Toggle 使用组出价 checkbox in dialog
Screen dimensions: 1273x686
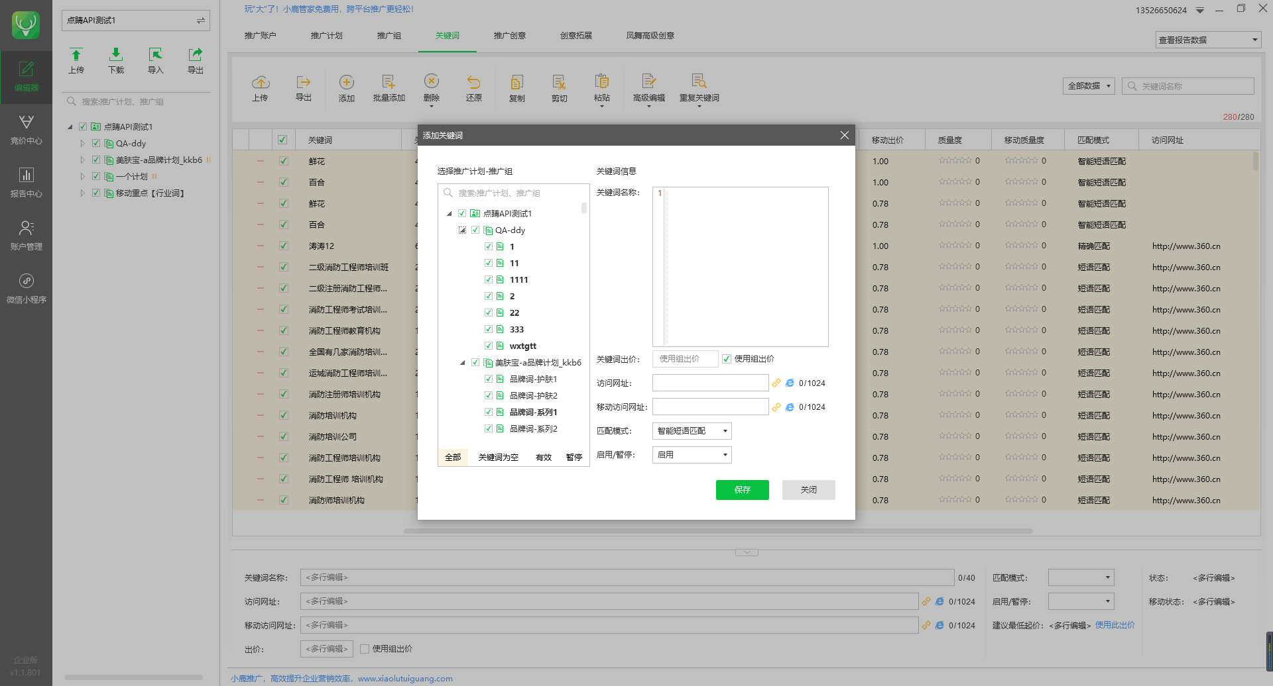727,359
